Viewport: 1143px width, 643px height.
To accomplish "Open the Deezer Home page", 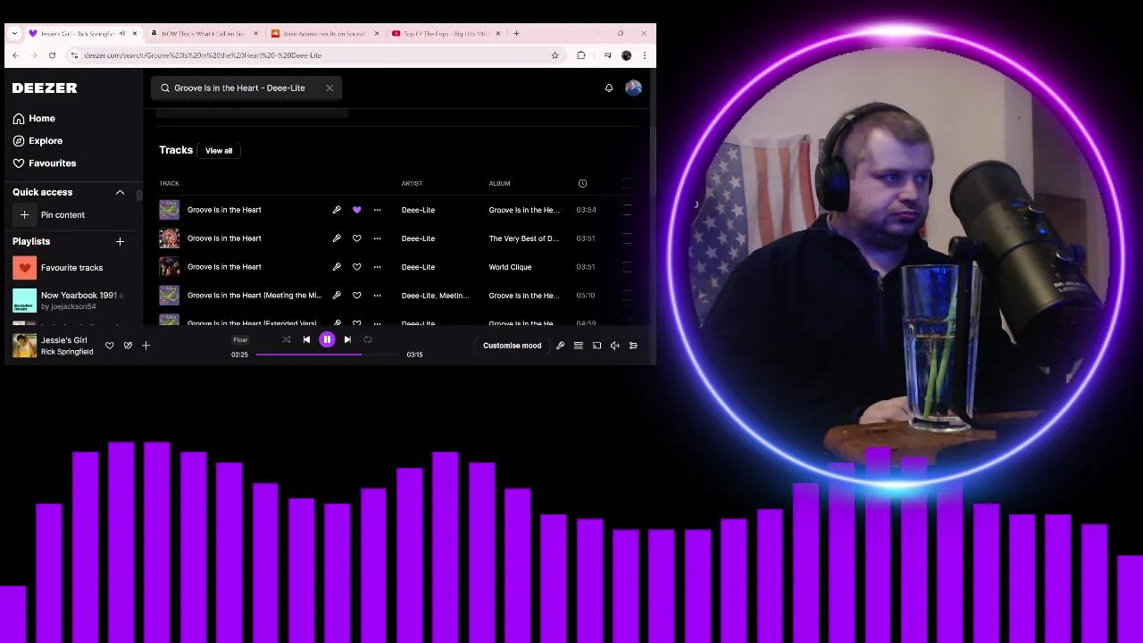I will coord(34,118).
